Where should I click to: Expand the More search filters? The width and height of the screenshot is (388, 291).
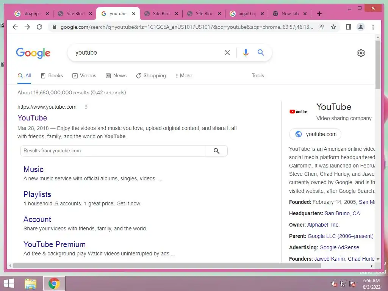(x=184, y=76)
